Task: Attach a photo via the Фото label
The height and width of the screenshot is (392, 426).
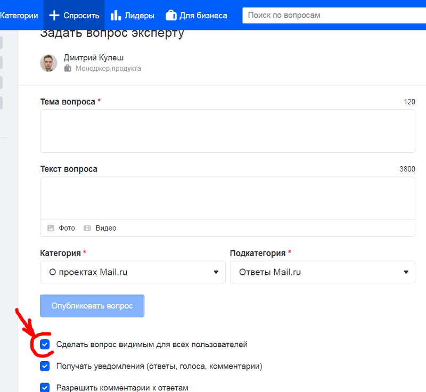Action: [67, 228]
